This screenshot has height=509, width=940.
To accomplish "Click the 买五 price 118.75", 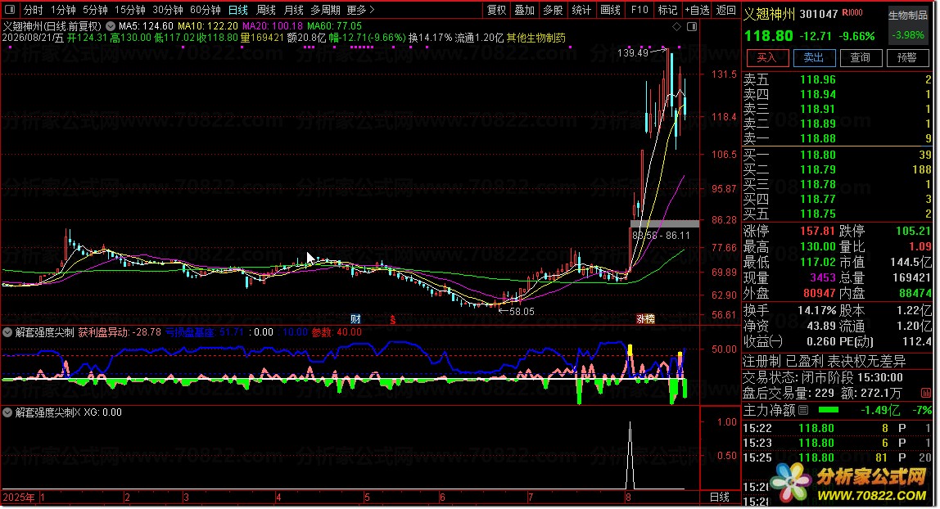I will (x=818, y=214).
